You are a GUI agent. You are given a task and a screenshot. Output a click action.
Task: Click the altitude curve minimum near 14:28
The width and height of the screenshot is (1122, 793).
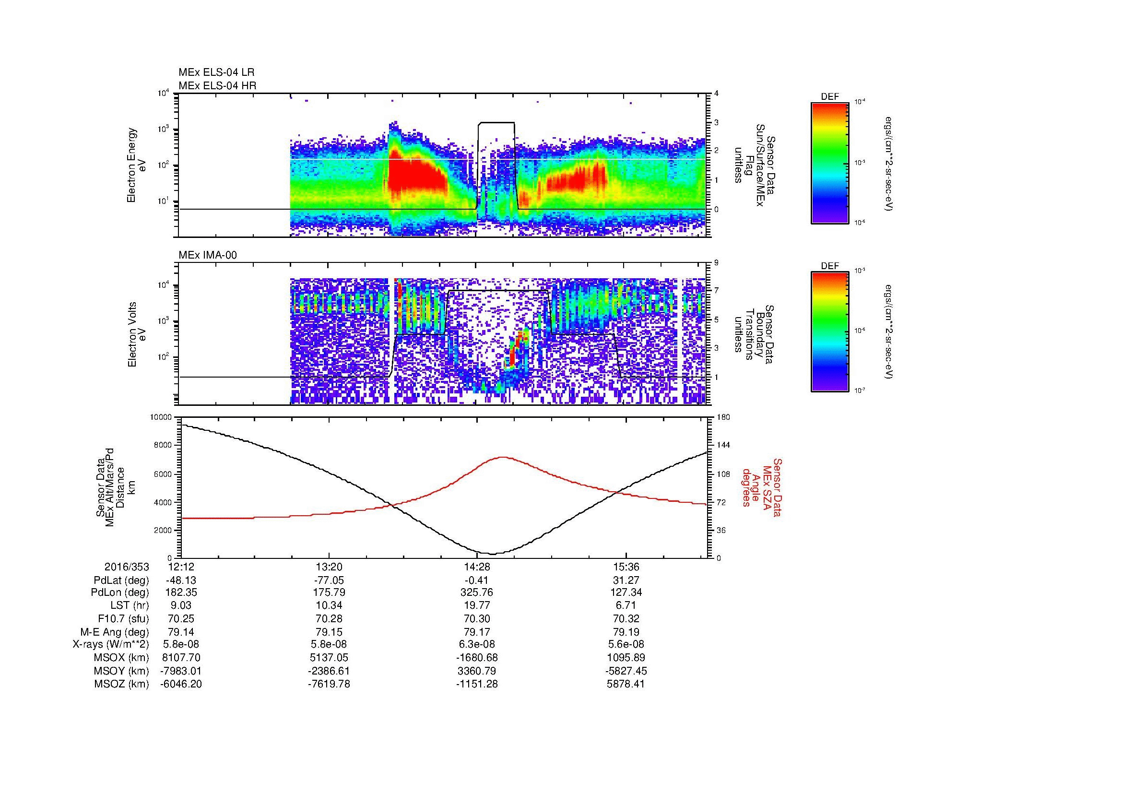click(492, 554)
